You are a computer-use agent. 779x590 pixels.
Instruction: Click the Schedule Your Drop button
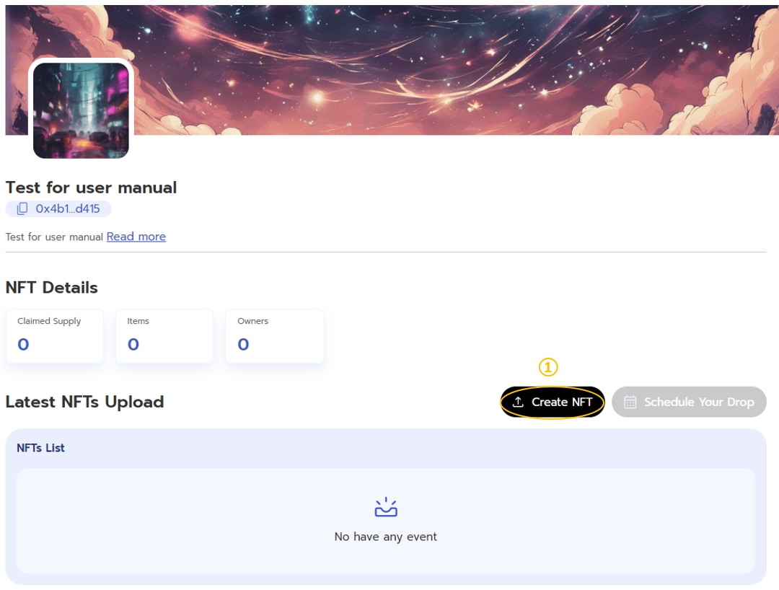pyautogui.click(x=689, y=402)
